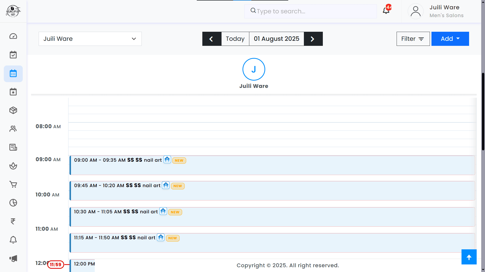Viewport: 485px width, 272px height.
Task: Click the search input field
Action: click(313, 11)
